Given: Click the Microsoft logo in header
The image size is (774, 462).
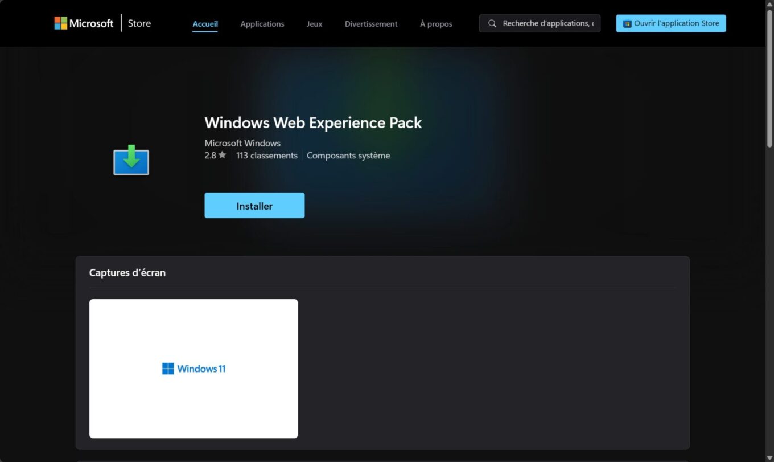Looking at the screenshot, I should [x=84, y=23].
